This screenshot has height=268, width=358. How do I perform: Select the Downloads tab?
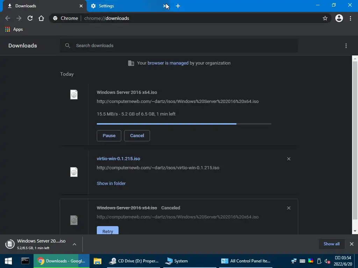[45, 6]
